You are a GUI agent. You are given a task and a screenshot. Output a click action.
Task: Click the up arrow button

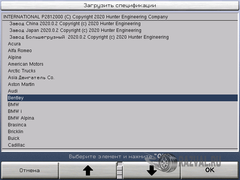click(x=88, y=170)
